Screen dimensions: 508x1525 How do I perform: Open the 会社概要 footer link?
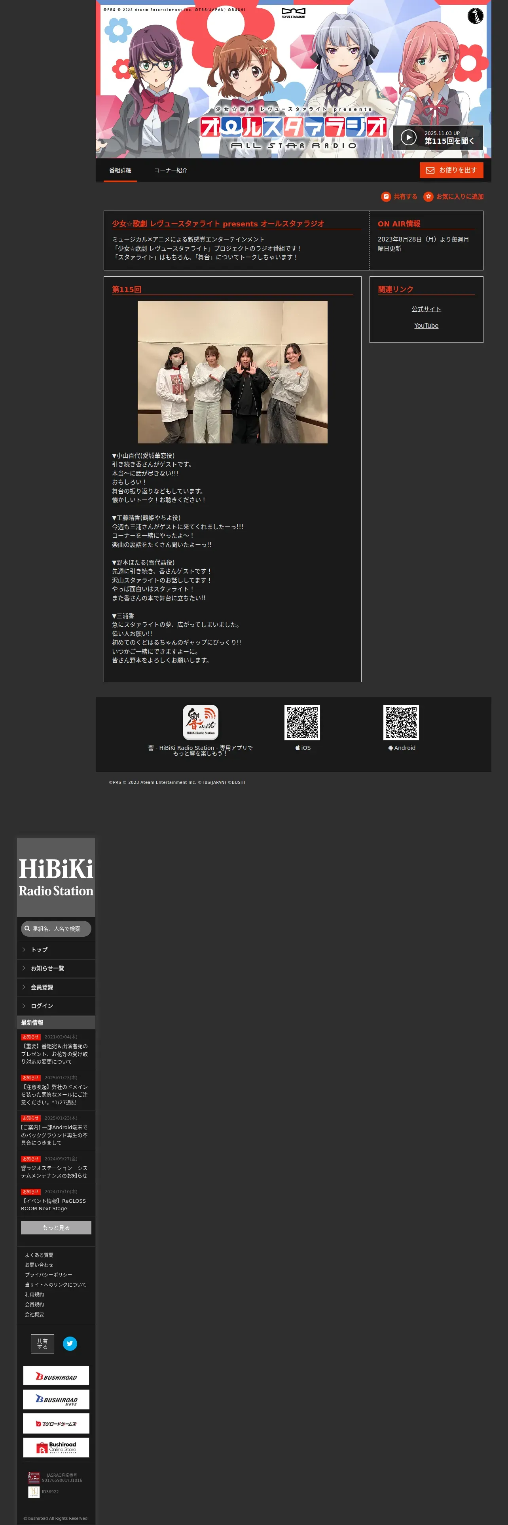(x=34, y=1314)
